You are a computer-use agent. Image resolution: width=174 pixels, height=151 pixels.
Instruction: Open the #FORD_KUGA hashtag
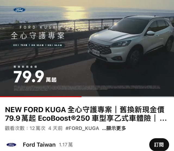[82, 128]
